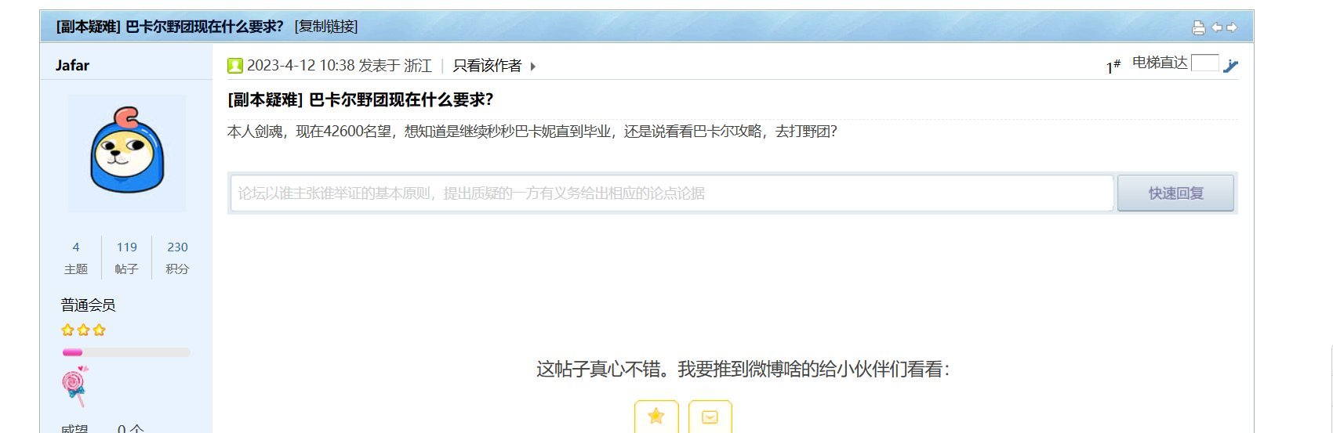1333x433 pixels.
Task: Click the green user icon before post date
Action: coord(235,66)
